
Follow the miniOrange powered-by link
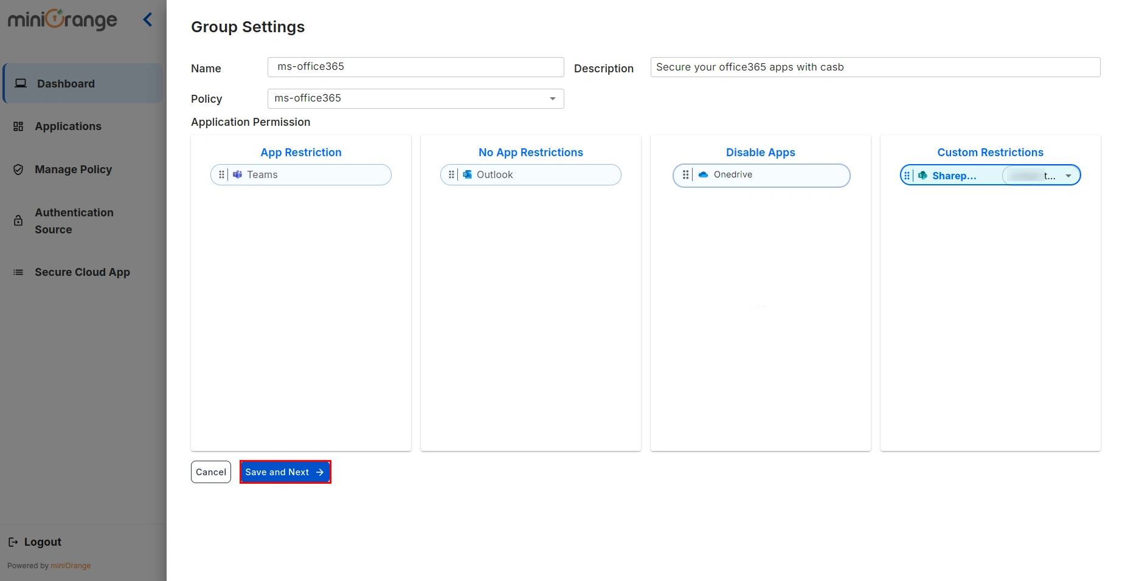click(71, 566)
